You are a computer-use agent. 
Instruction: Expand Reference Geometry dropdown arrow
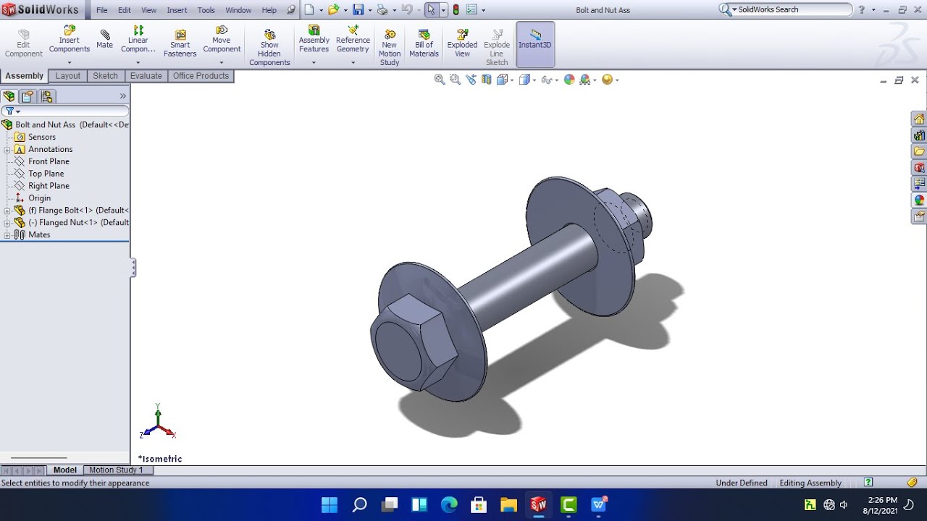click(x=353, y=63)
